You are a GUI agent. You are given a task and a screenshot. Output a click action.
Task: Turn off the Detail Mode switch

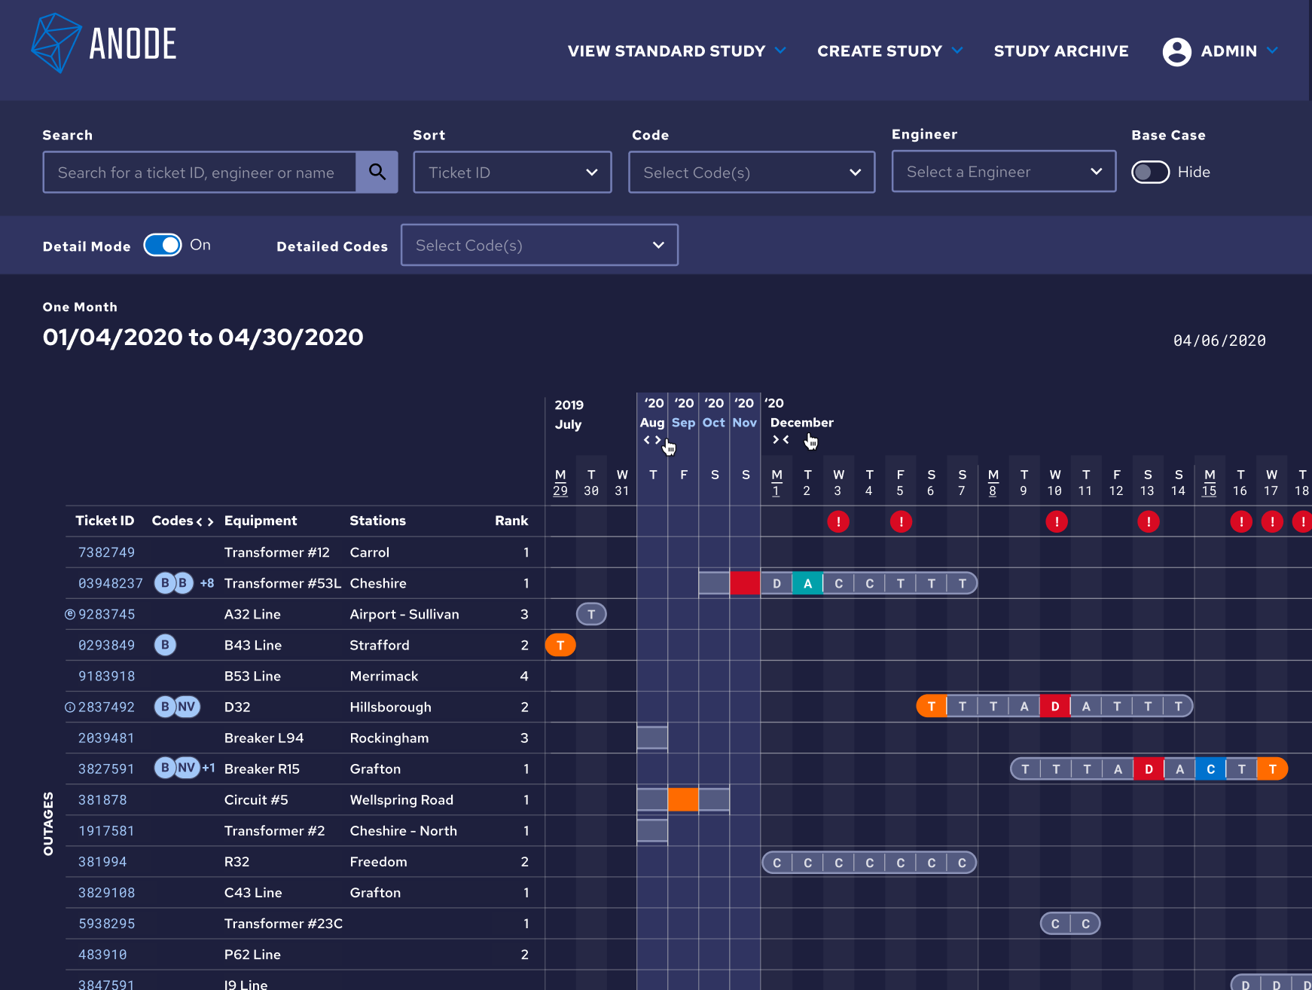pyautogui.click(x=163, y=245)
